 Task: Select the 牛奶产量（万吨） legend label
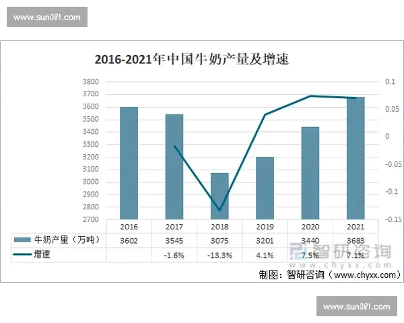tap(67, 240)
